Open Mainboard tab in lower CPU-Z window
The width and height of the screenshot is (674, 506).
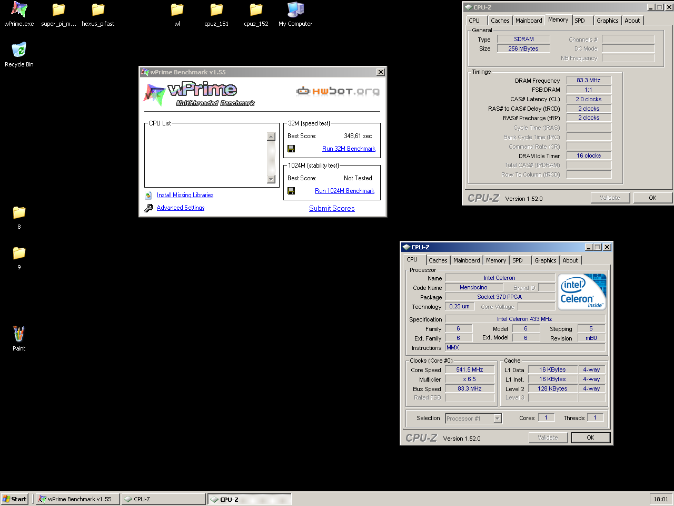pyautogui.click(x=467, y=260)
